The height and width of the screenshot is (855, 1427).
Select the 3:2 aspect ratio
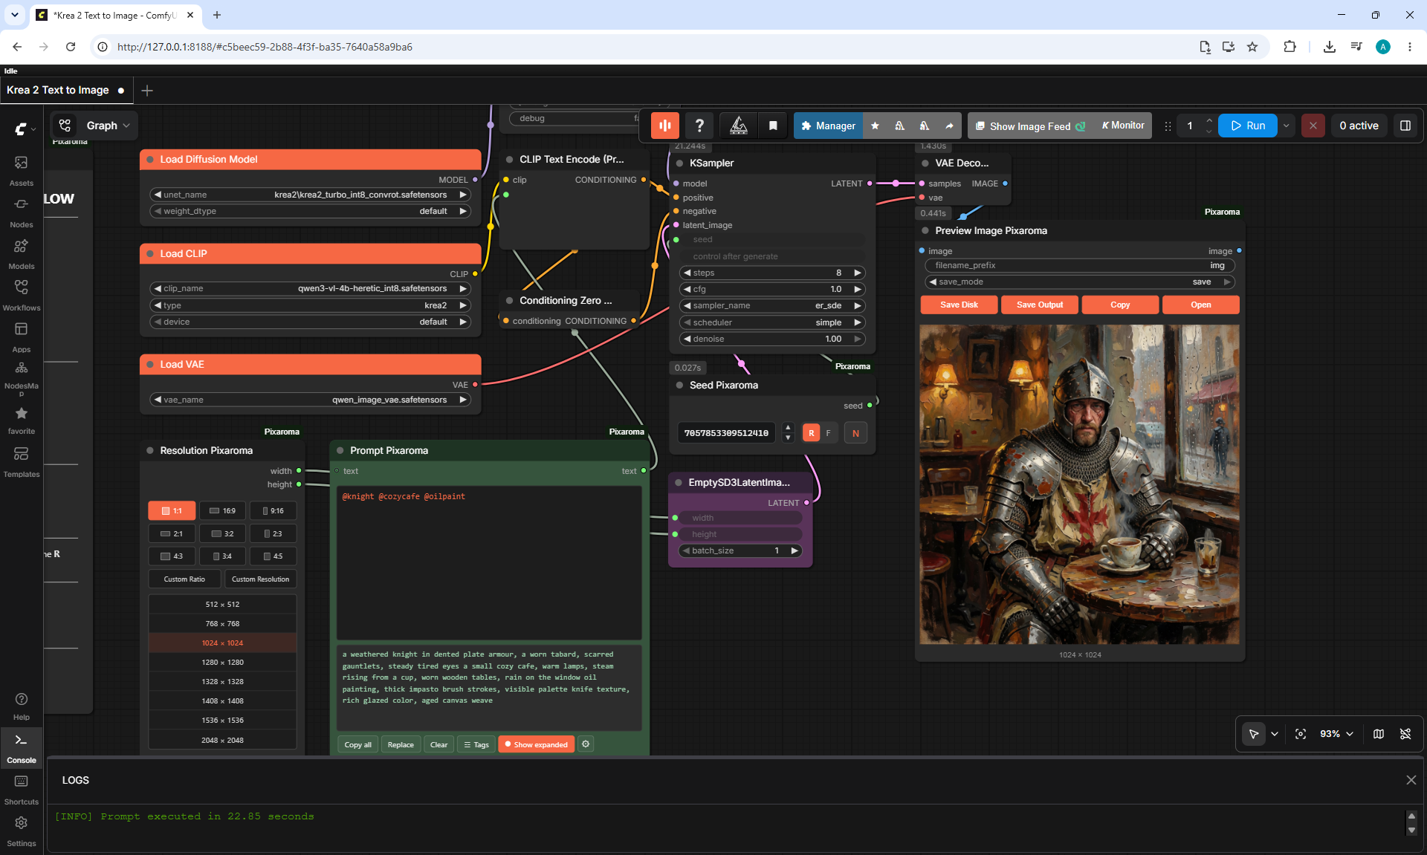pos(222,533)
